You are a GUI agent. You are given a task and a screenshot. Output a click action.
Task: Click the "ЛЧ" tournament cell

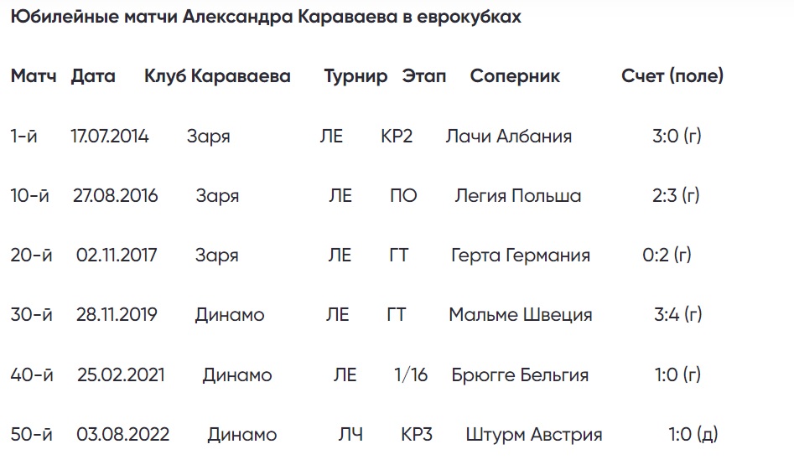pos(350,435)
